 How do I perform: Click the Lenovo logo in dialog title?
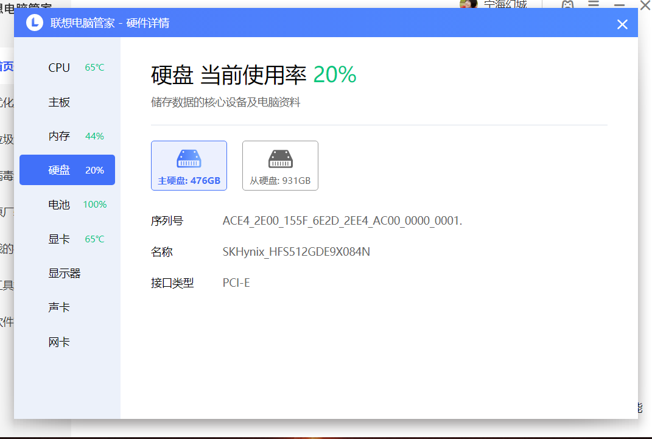coord(35,23)
